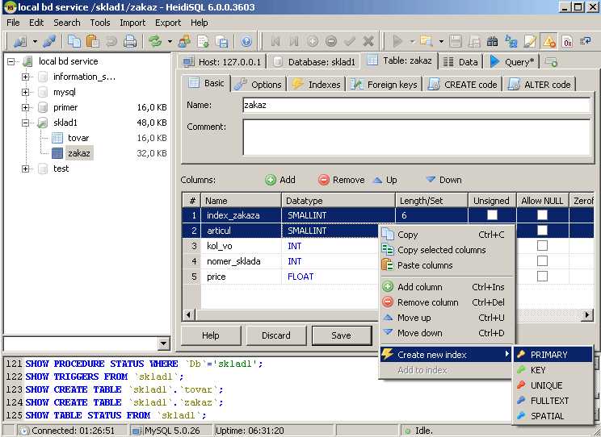Click the Find binoculars icon

(x=493, y=41)
